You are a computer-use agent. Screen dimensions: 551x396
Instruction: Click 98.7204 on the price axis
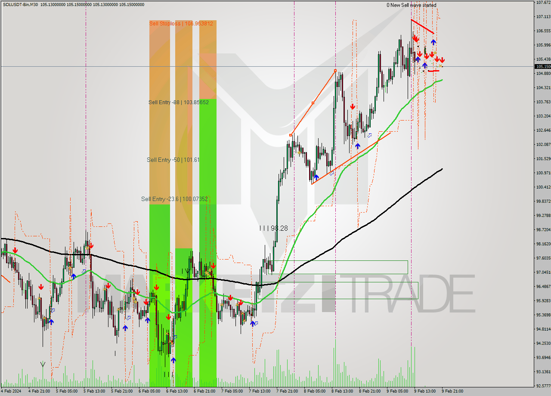(x=543, y=229)
